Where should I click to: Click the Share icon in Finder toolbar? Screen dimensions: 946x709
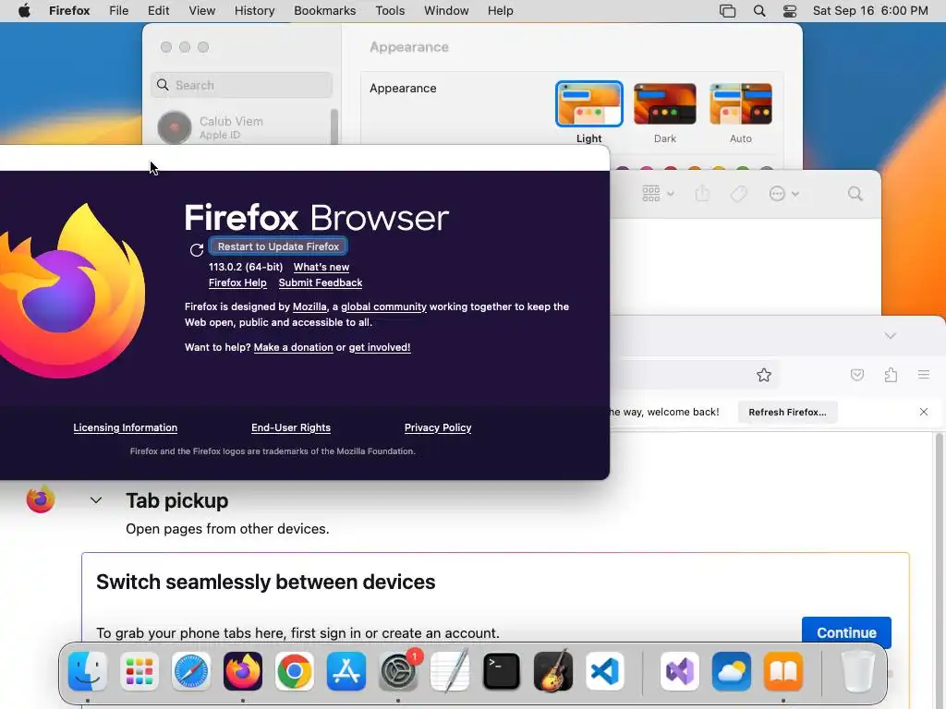tap(702, 194)
